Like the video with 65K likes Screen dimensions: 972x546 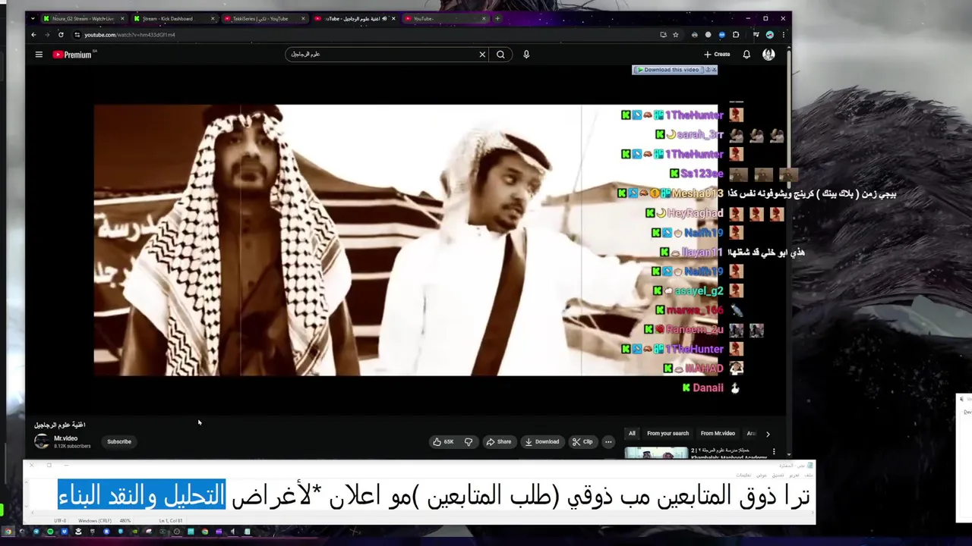coord(443,442)
